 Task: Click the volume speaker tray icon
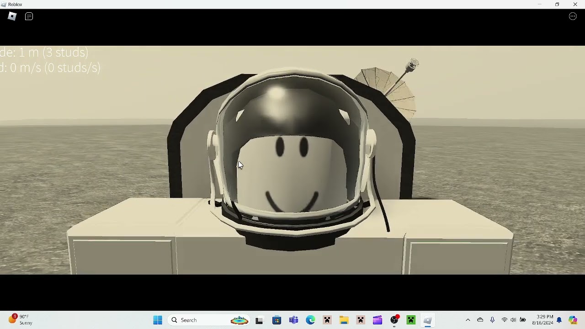513,320
